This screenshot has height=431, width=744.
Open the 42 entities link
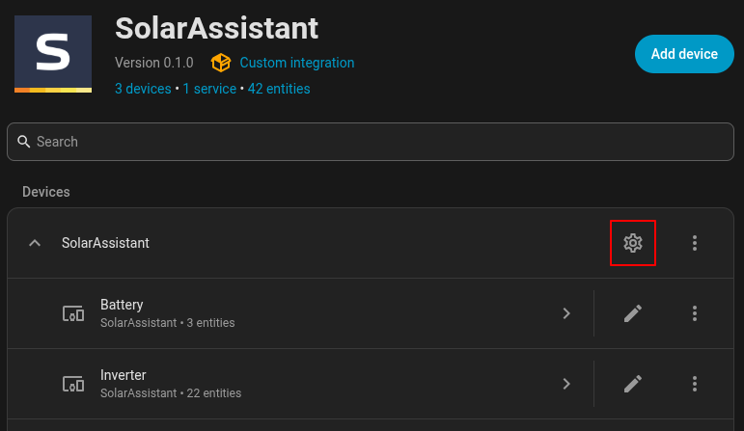(x=279, y=89)
